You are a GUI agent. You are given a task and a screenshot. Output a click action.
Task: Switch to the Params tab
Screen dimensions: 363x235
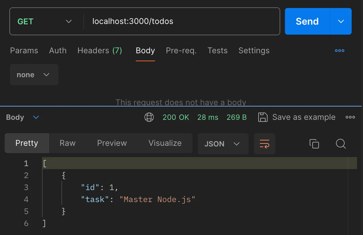coord(24,51)
